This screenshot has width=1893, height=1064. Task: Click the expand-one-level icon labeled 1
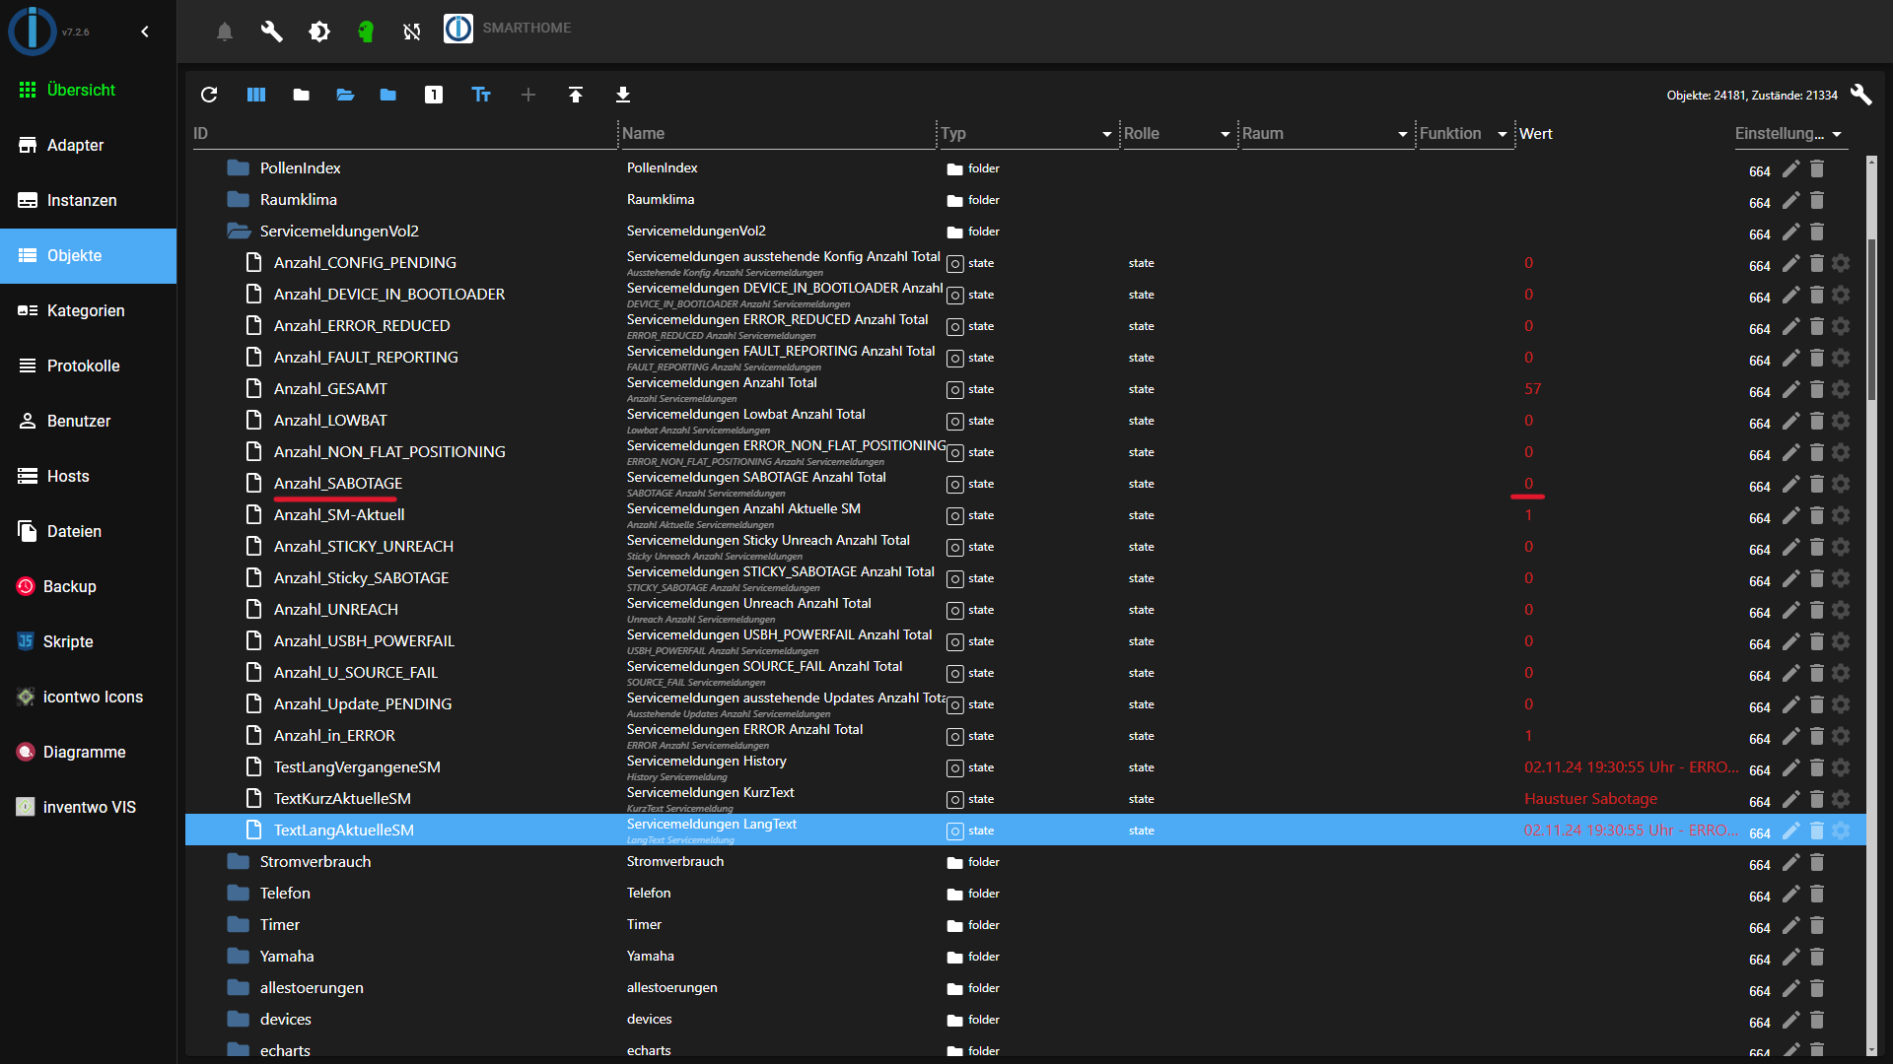(x=434, y=95)
